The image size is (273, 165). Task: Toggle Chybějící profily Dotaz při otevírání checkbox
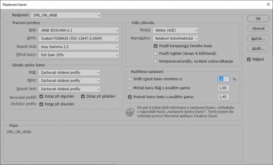point(41,104)
